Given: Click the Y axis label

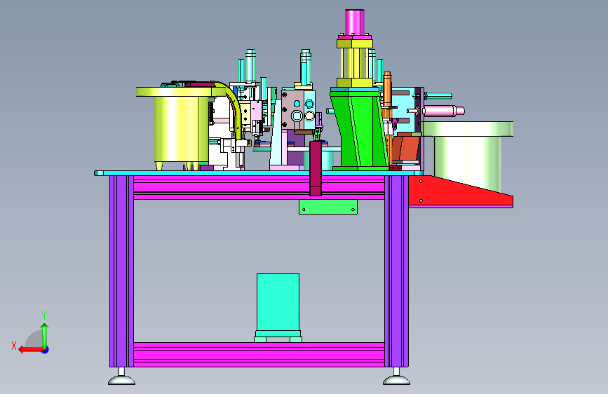Looking at the screenshot, I should coord(44,315).
